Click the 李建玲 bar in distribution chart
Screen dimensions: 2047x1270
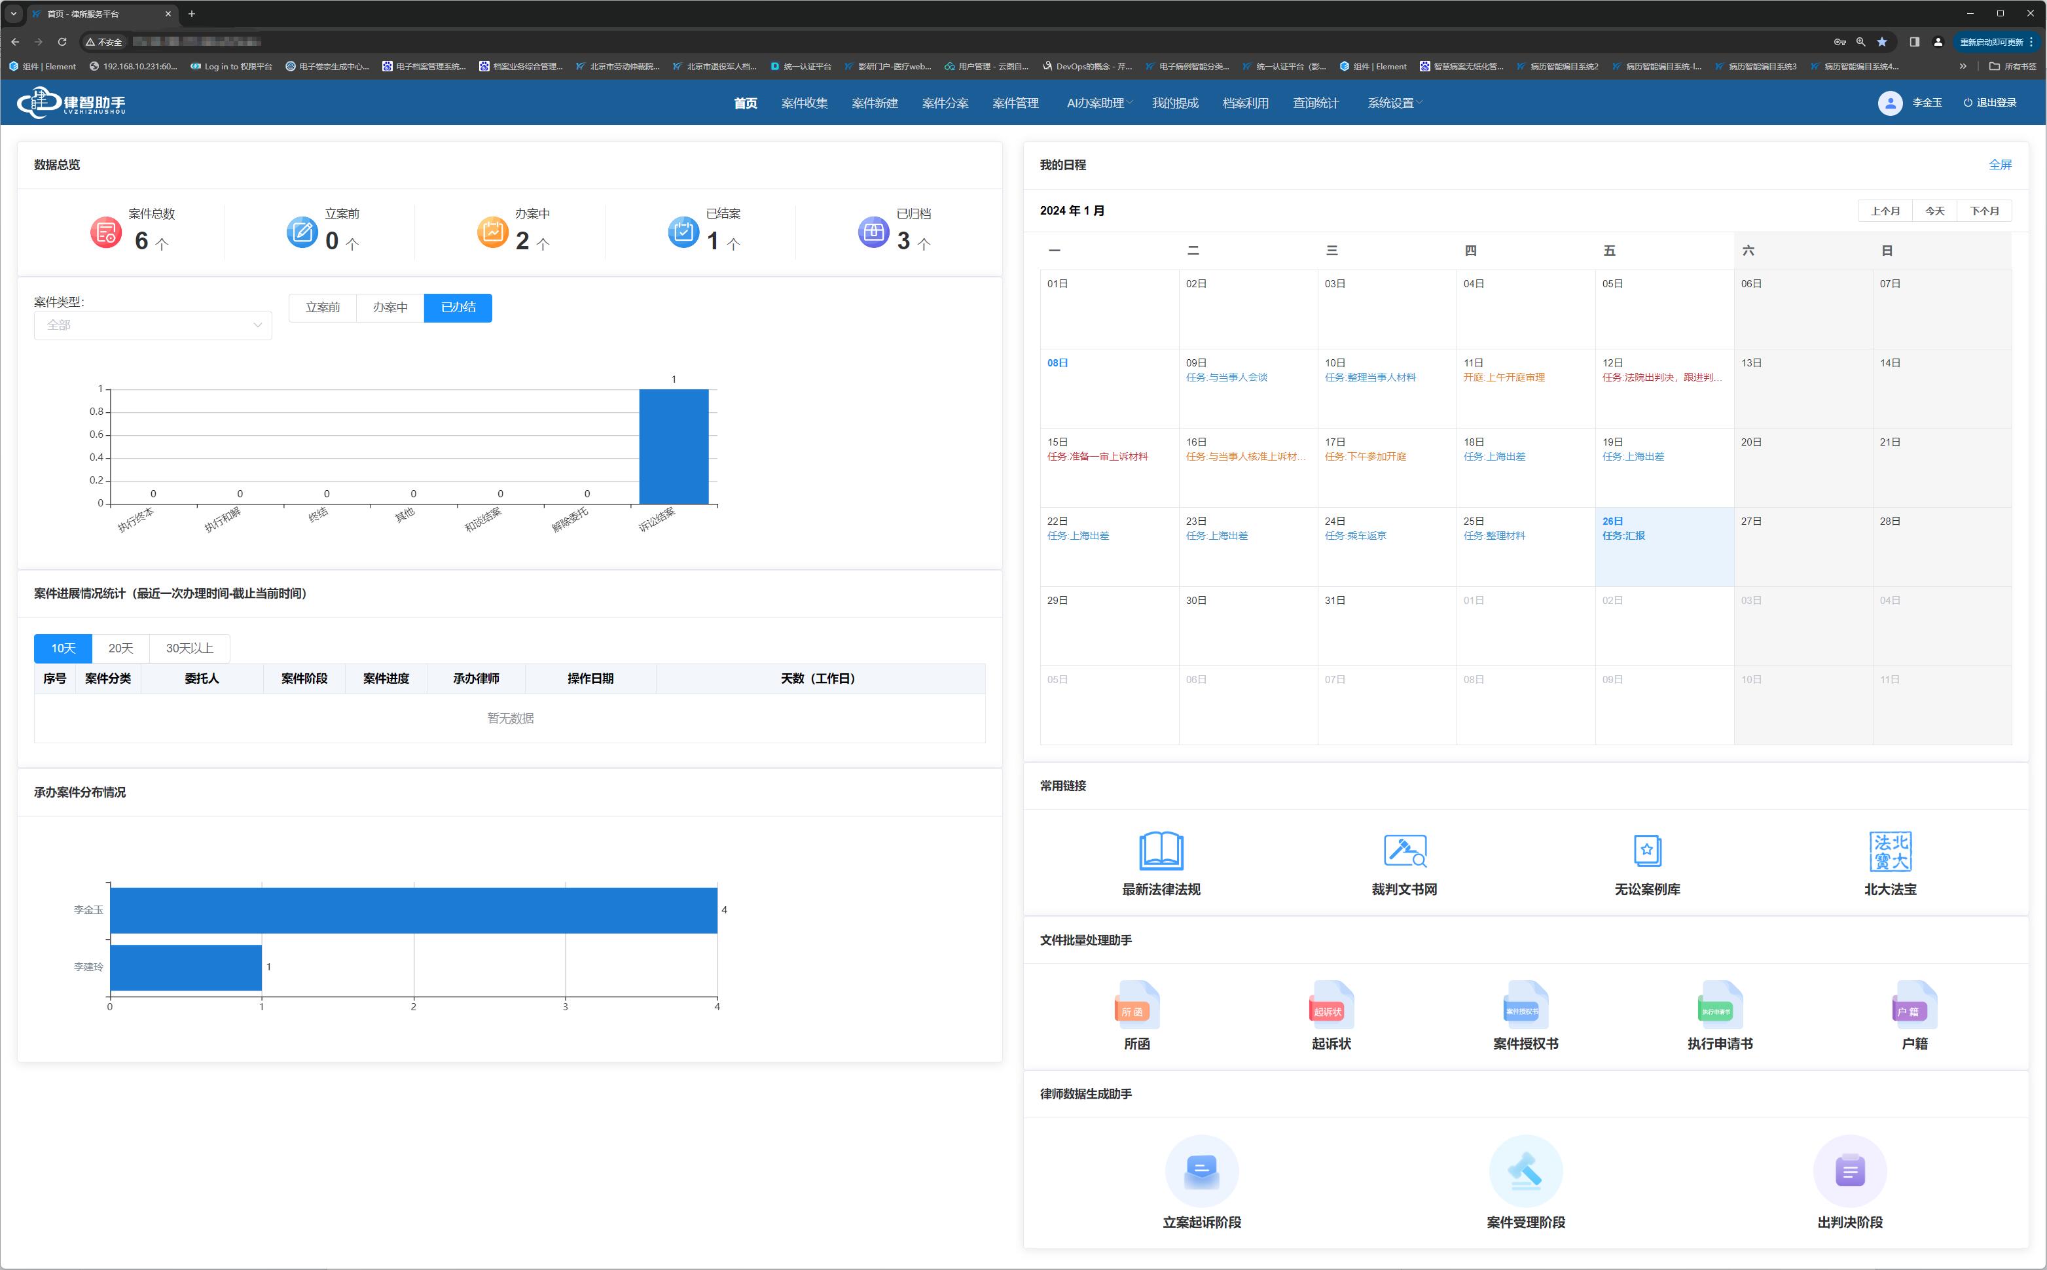tap(186, 967)
